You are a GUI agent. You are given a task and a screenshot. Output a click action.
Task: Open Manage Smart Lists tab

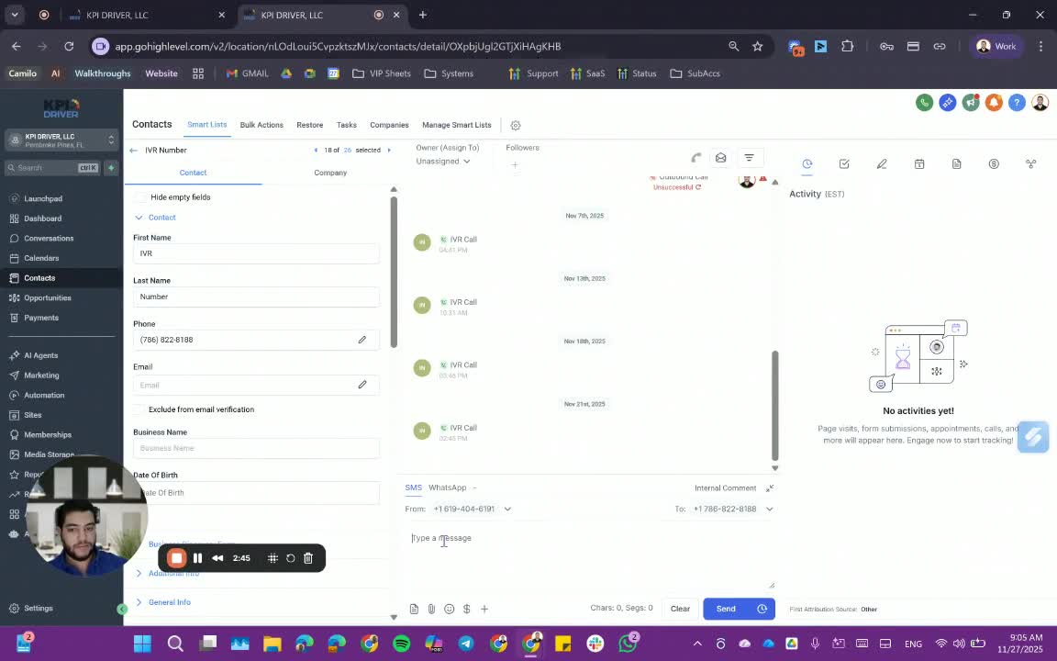tap(456, 125)
